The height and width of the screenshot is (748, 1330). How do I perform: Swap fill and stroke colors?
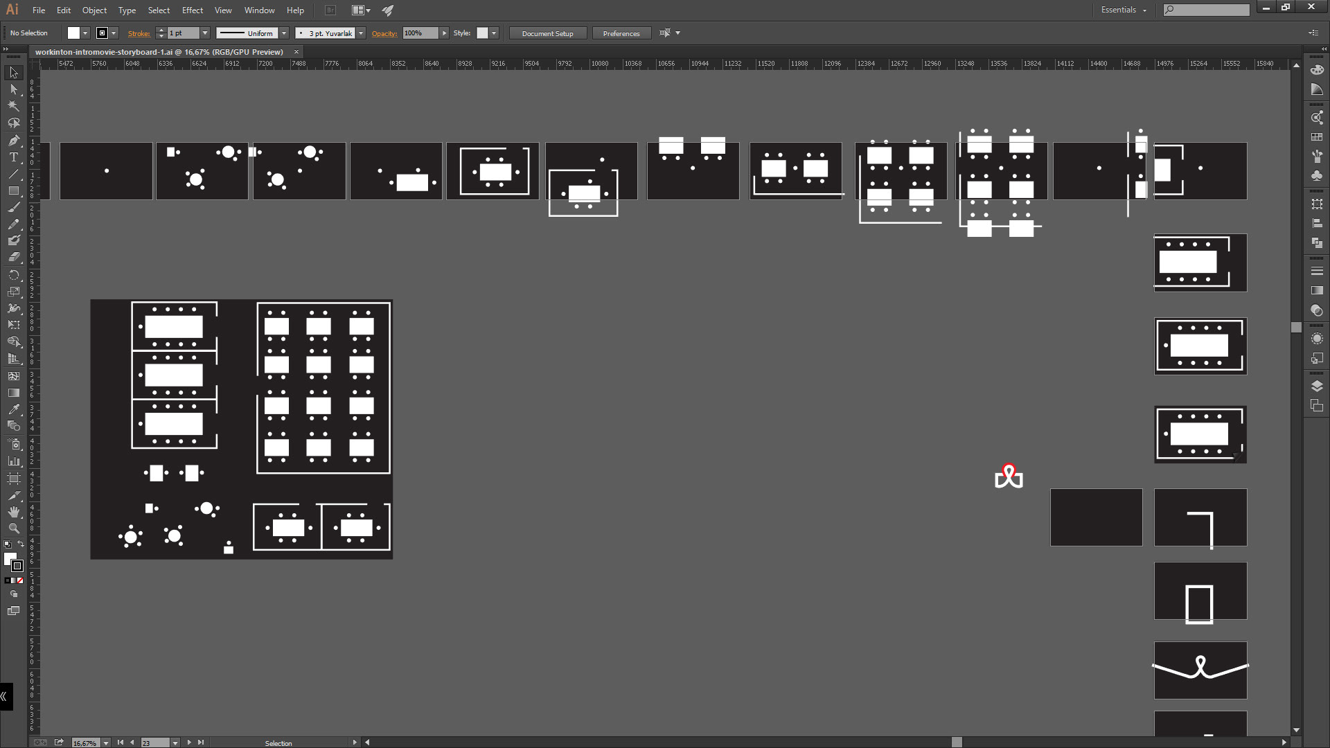(x=21, y=544)
